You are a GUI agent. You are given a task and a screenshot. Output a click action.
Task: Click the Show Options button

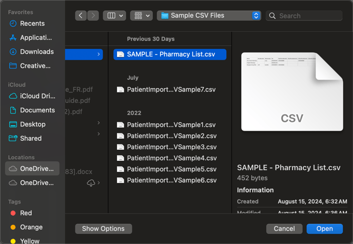click(x=103, y=229)
